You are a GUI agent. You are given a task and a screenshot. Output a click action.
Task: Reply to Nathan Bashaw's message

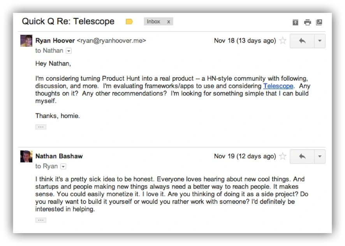pos(302,156)
